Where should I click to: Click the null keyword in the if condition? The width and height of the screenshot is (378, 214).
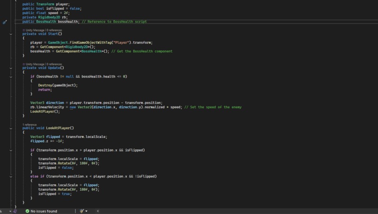coord(70,77)
